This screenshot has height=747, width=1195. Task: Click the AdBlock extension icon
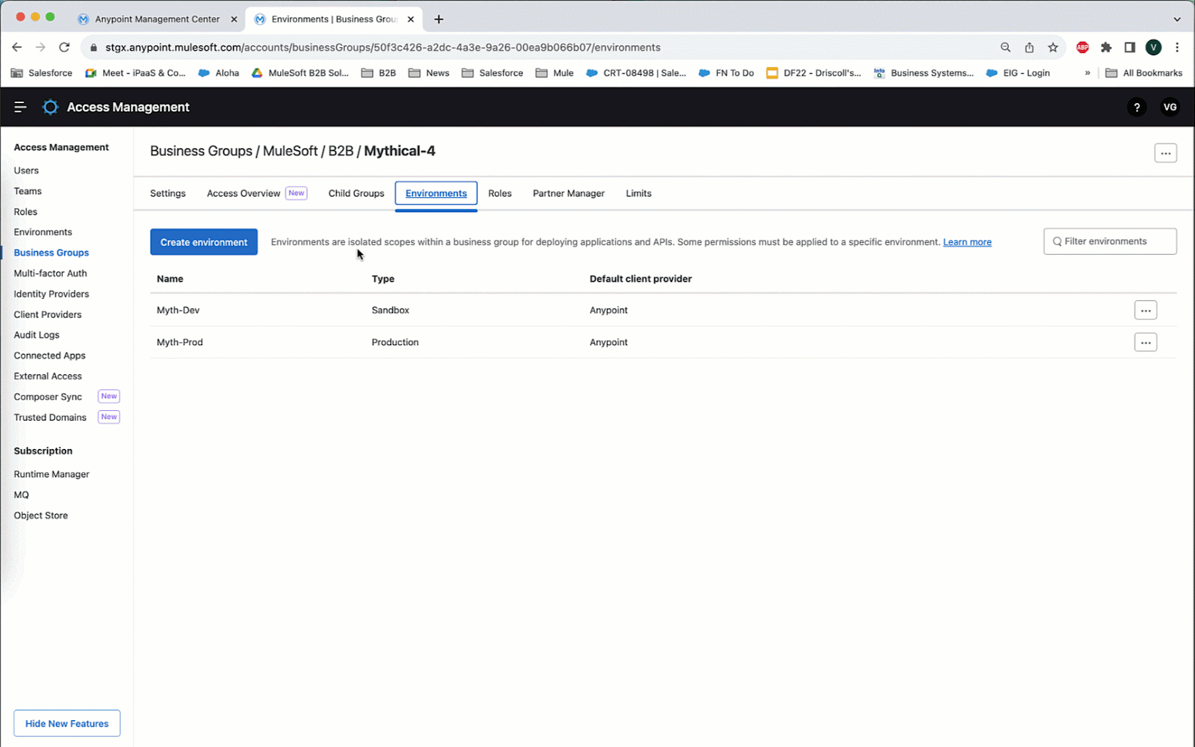1082,47
